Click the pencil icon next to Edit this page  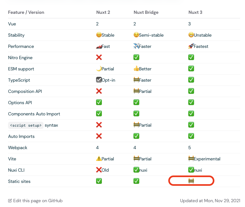click(10, 201)
